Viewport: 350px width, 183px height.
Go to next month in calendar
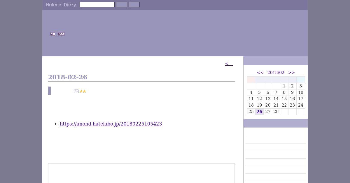pyautogui.click(x=292, y=73)
